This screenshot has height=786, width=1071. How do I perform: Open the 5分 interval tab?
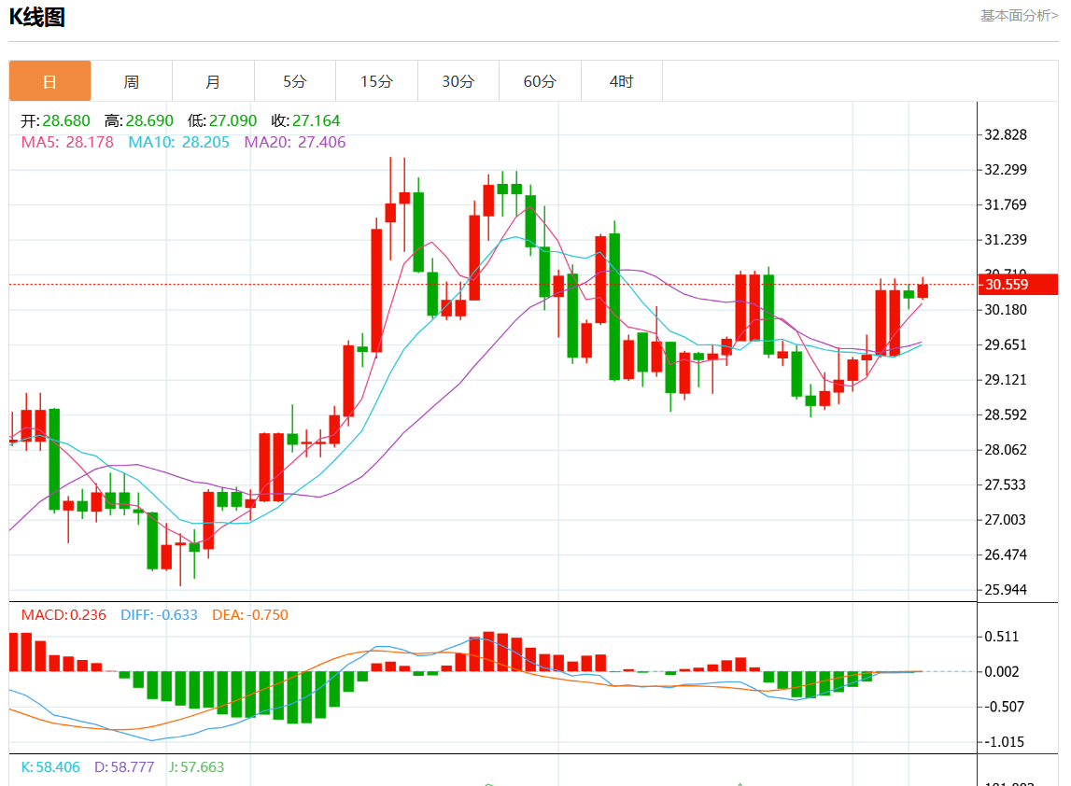(294, 81)
